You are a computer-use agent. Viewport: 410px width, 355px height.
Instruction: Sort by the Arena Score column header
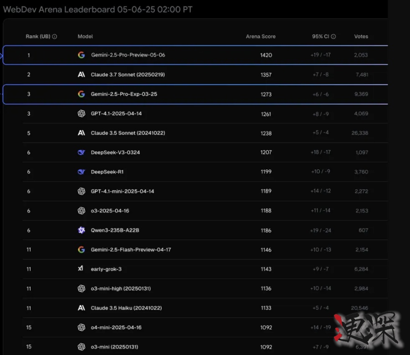[261, 36]
